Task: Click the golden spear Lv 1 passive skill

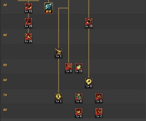Action: [59, 53]
